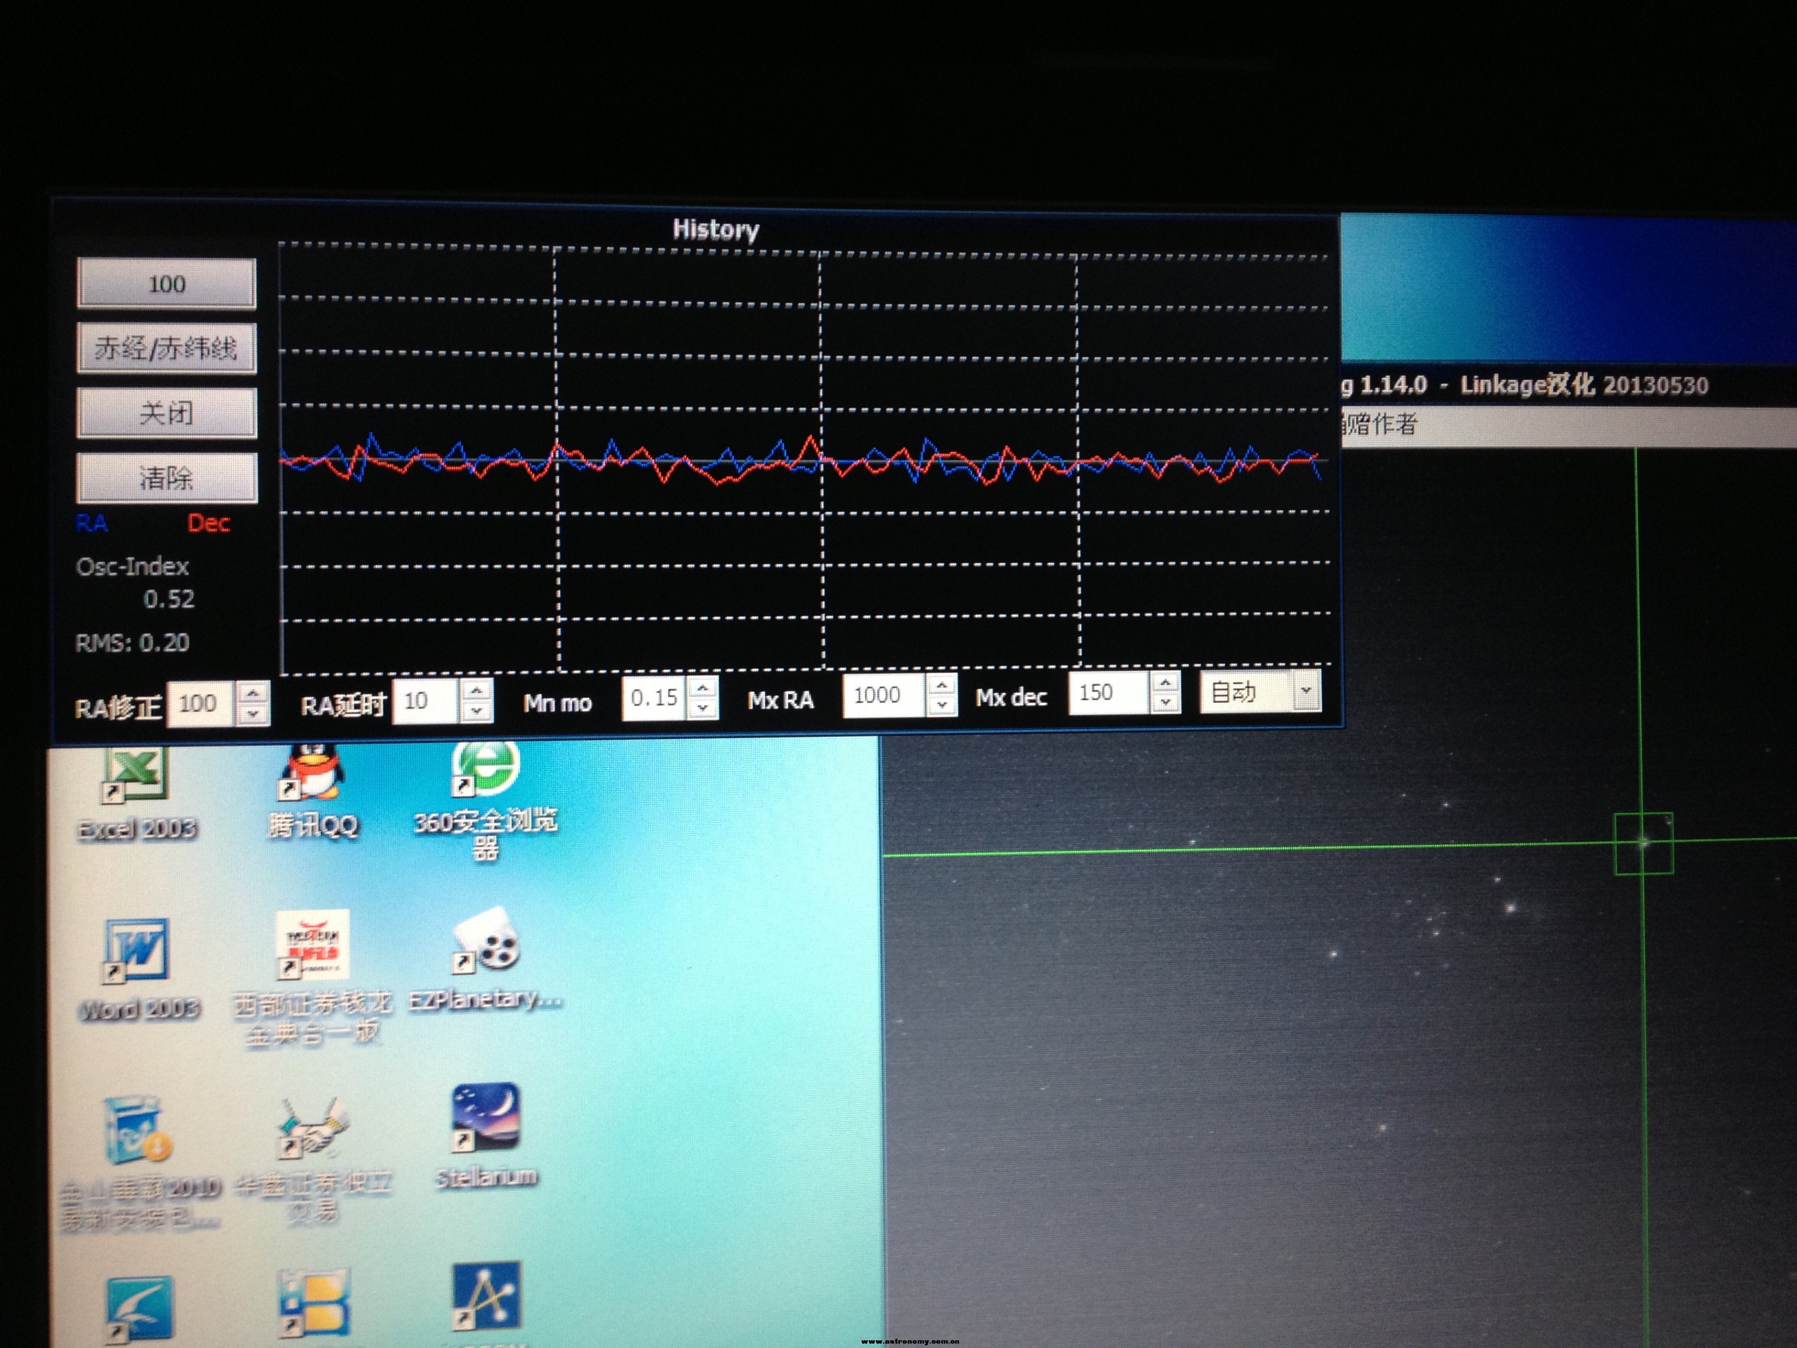The width and height of the screenshot is (1797, 1348).
Task: Increase Mn mo with the up arrow
Action: tap(703, 687)
